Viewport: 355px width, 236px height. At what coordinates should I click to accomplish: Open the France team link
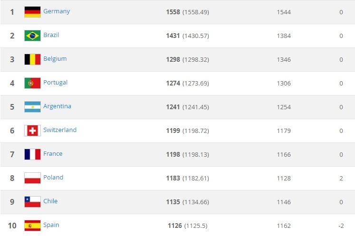(x=53, y=154)
